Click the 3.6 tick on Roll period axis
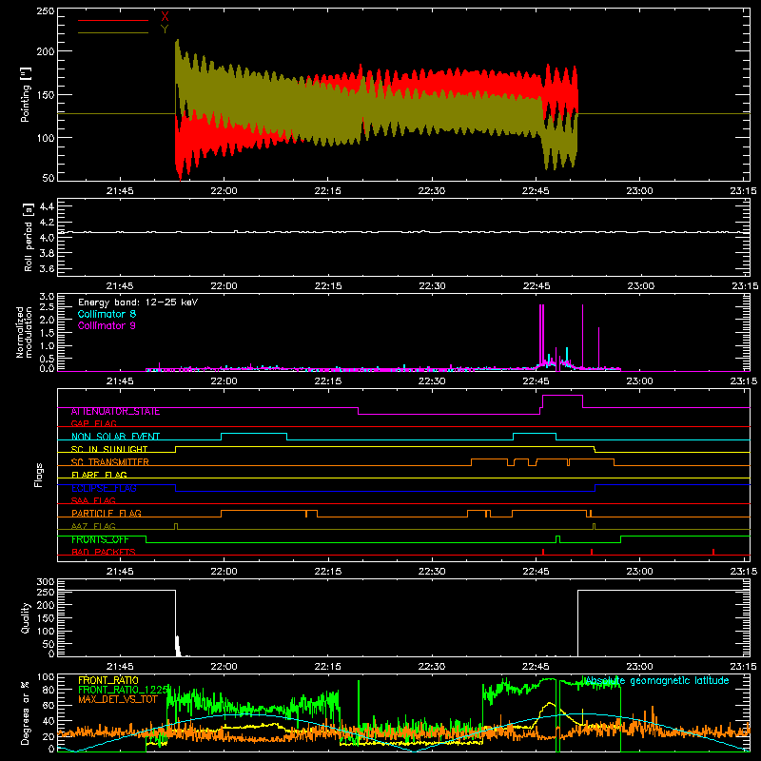The width and height of the screenshot is (761, 761). pyautogui.click(x=47, y=268)
